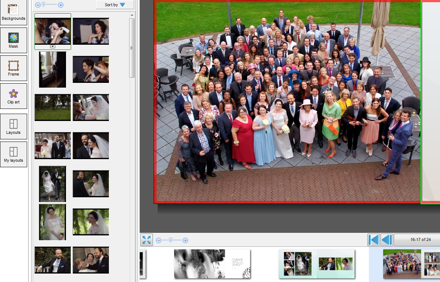Click the fit-to-screen expand arrows icon
The width and height of the screenshot is (440, 282).
(147, 240)
